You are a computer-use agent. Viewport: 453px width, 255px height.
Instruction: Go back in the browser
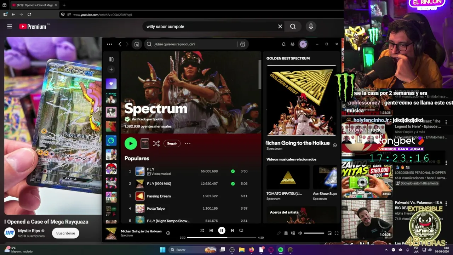[13, 15]
